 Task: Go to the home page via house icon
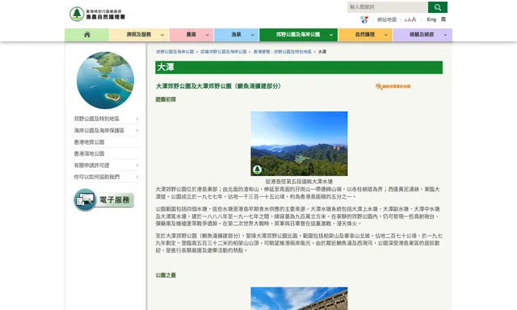(87, 35)
